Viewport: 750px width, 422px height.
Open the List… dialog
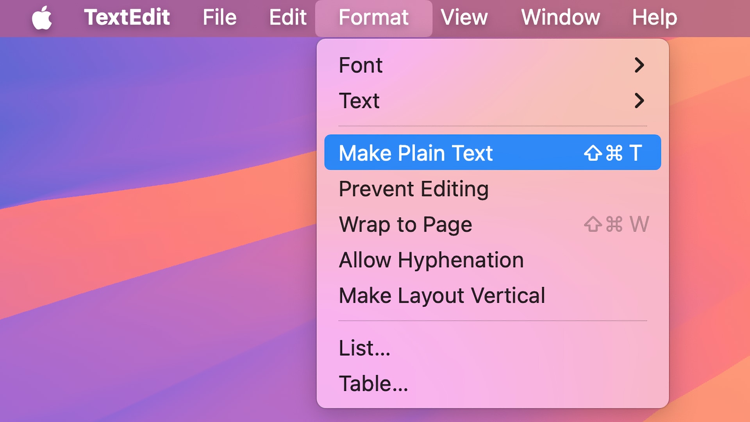[x=493, y=348]
